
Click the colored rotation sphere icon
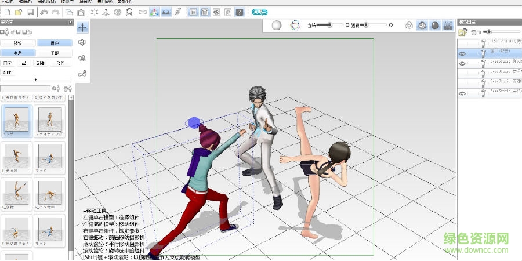295,26
